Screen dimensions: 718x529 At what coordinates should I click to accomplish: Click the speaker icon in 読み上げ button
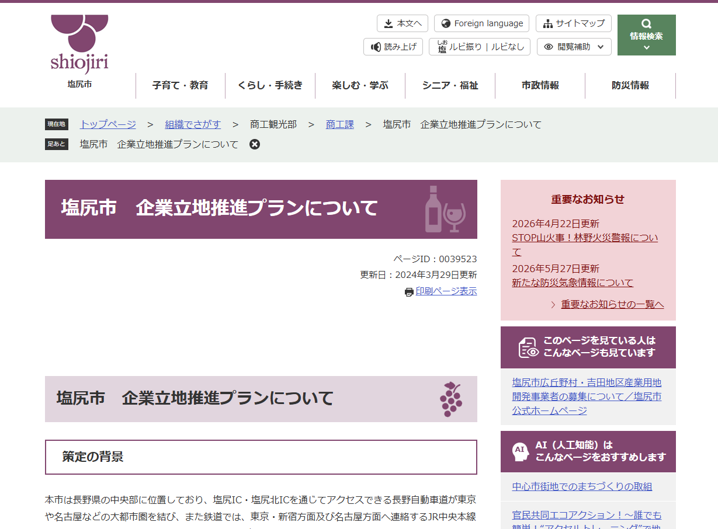(x=376, y=47)
